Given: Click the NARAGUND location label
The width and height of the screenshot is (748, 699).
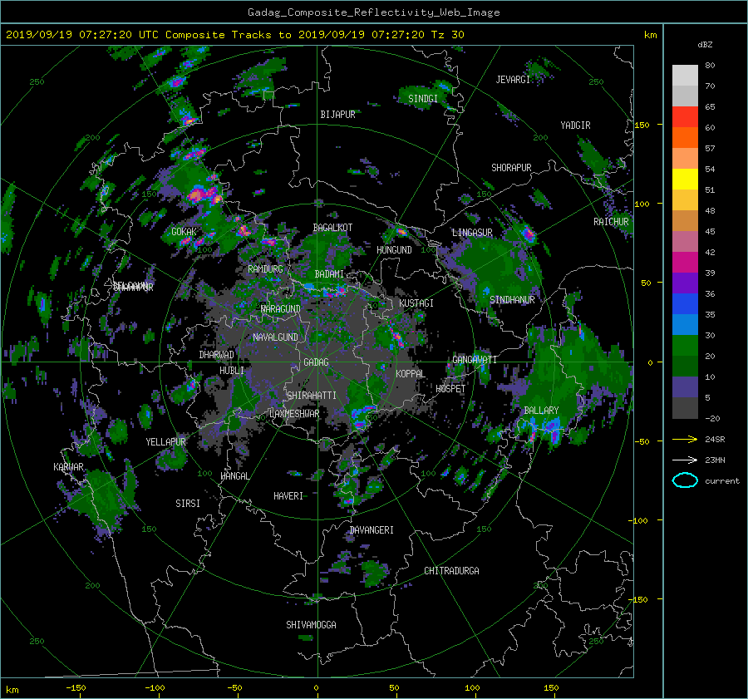Looking at the screenshot, I should [281, 308].
